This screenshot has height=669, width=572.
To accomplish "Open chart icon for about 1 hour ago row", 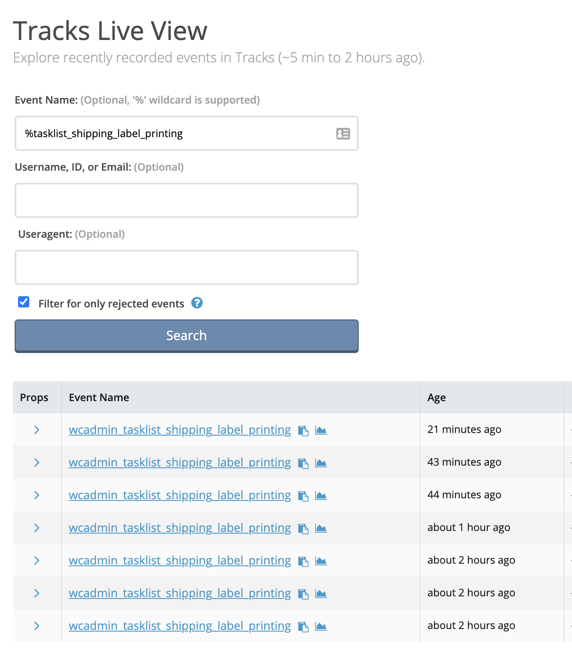I will [321, 528].
